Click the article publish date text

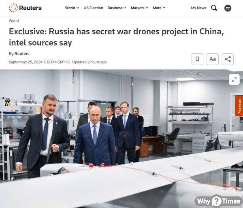coord(39,62)
